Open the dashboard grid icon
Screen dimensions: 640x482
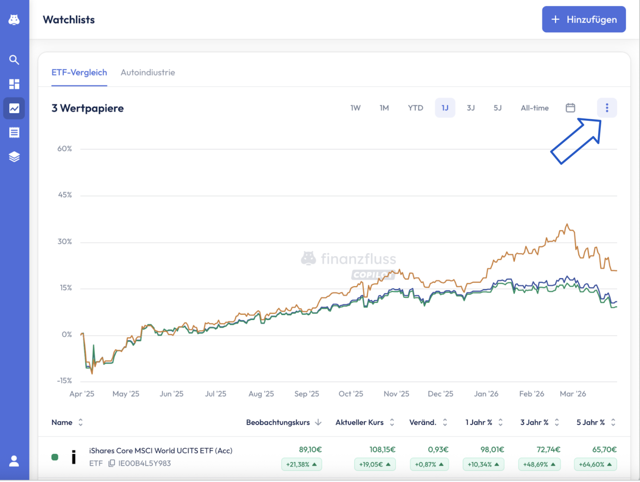tap(14, 84)
